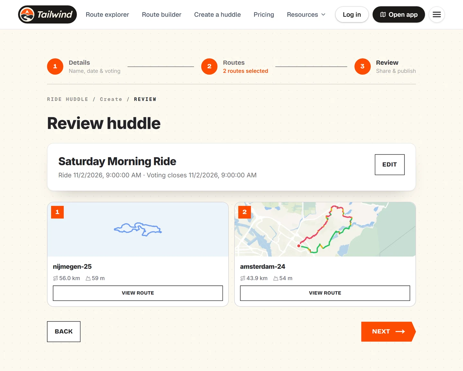The height and width of the screenshot is (371, 463).
Task: Click distance icon on amsterdam-24 card
Action: (x=243, y=278)
